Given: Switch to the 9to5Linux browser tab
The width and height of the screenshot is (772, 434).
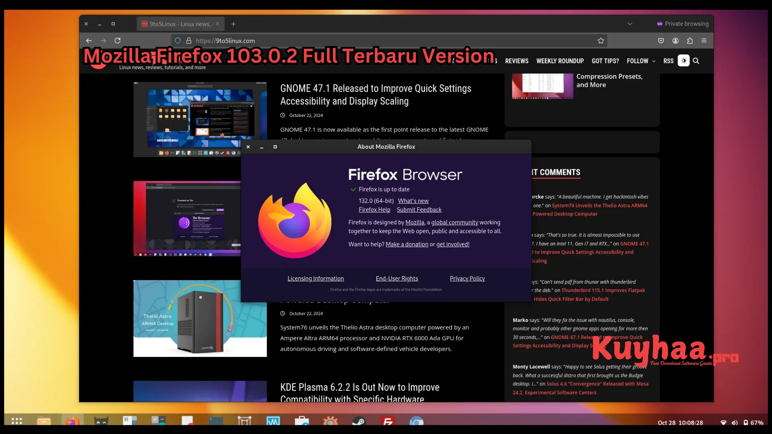Looking at the screenshot, I should click(181, 24).
